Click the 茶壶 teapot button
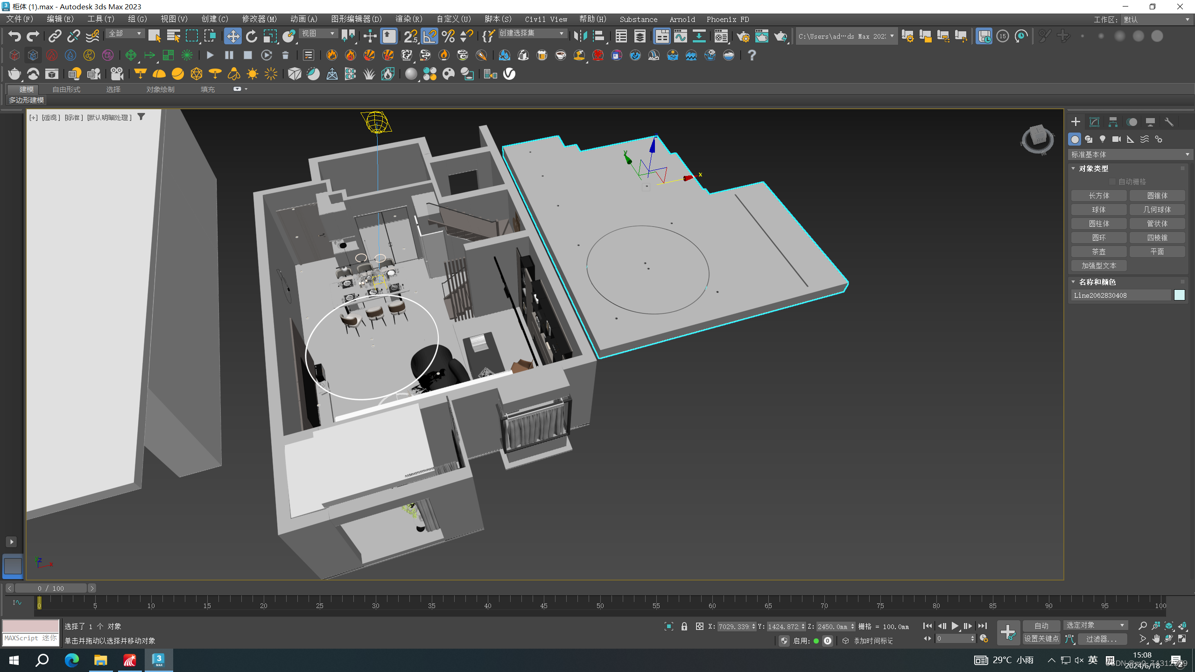Image resolution: width=1195 pixels, height=672 pixels. [1098, 252]
